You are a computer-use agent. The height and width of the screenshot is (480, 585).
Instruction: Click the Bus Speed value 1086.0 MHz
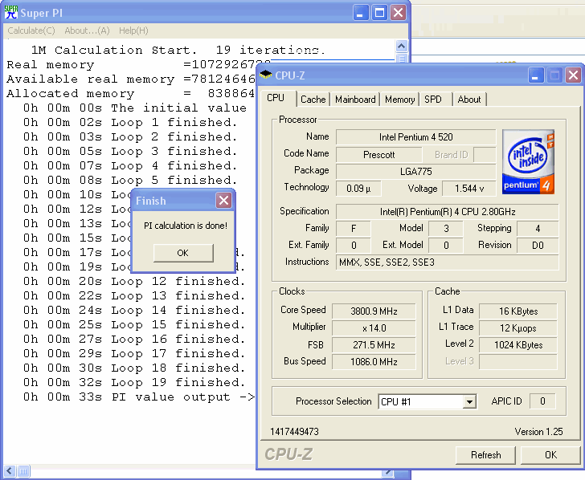click(374, 361)
